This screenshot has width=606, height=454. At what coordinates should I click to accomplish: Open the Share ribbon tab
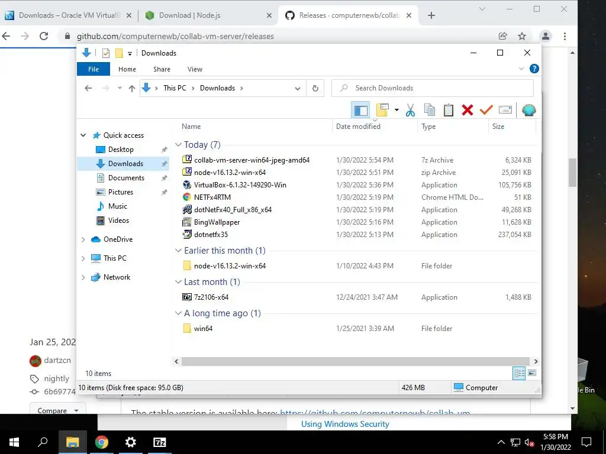[x=162, y=69]
